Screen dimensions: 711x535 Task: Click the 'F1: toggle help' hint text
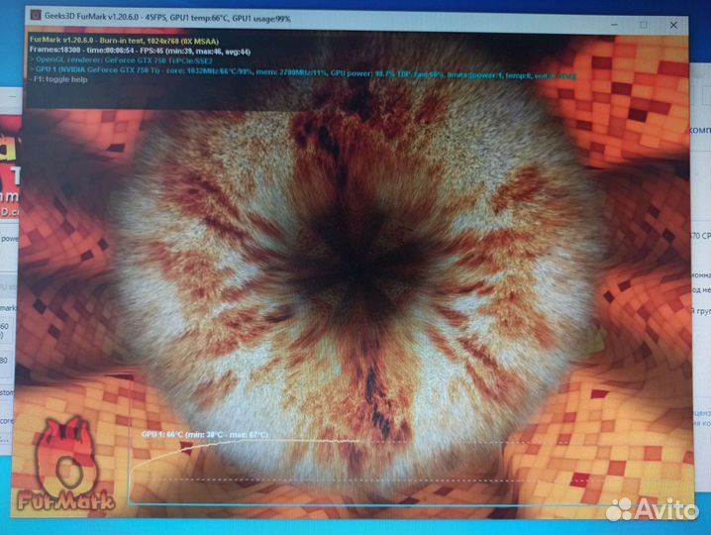pos(58,79)
